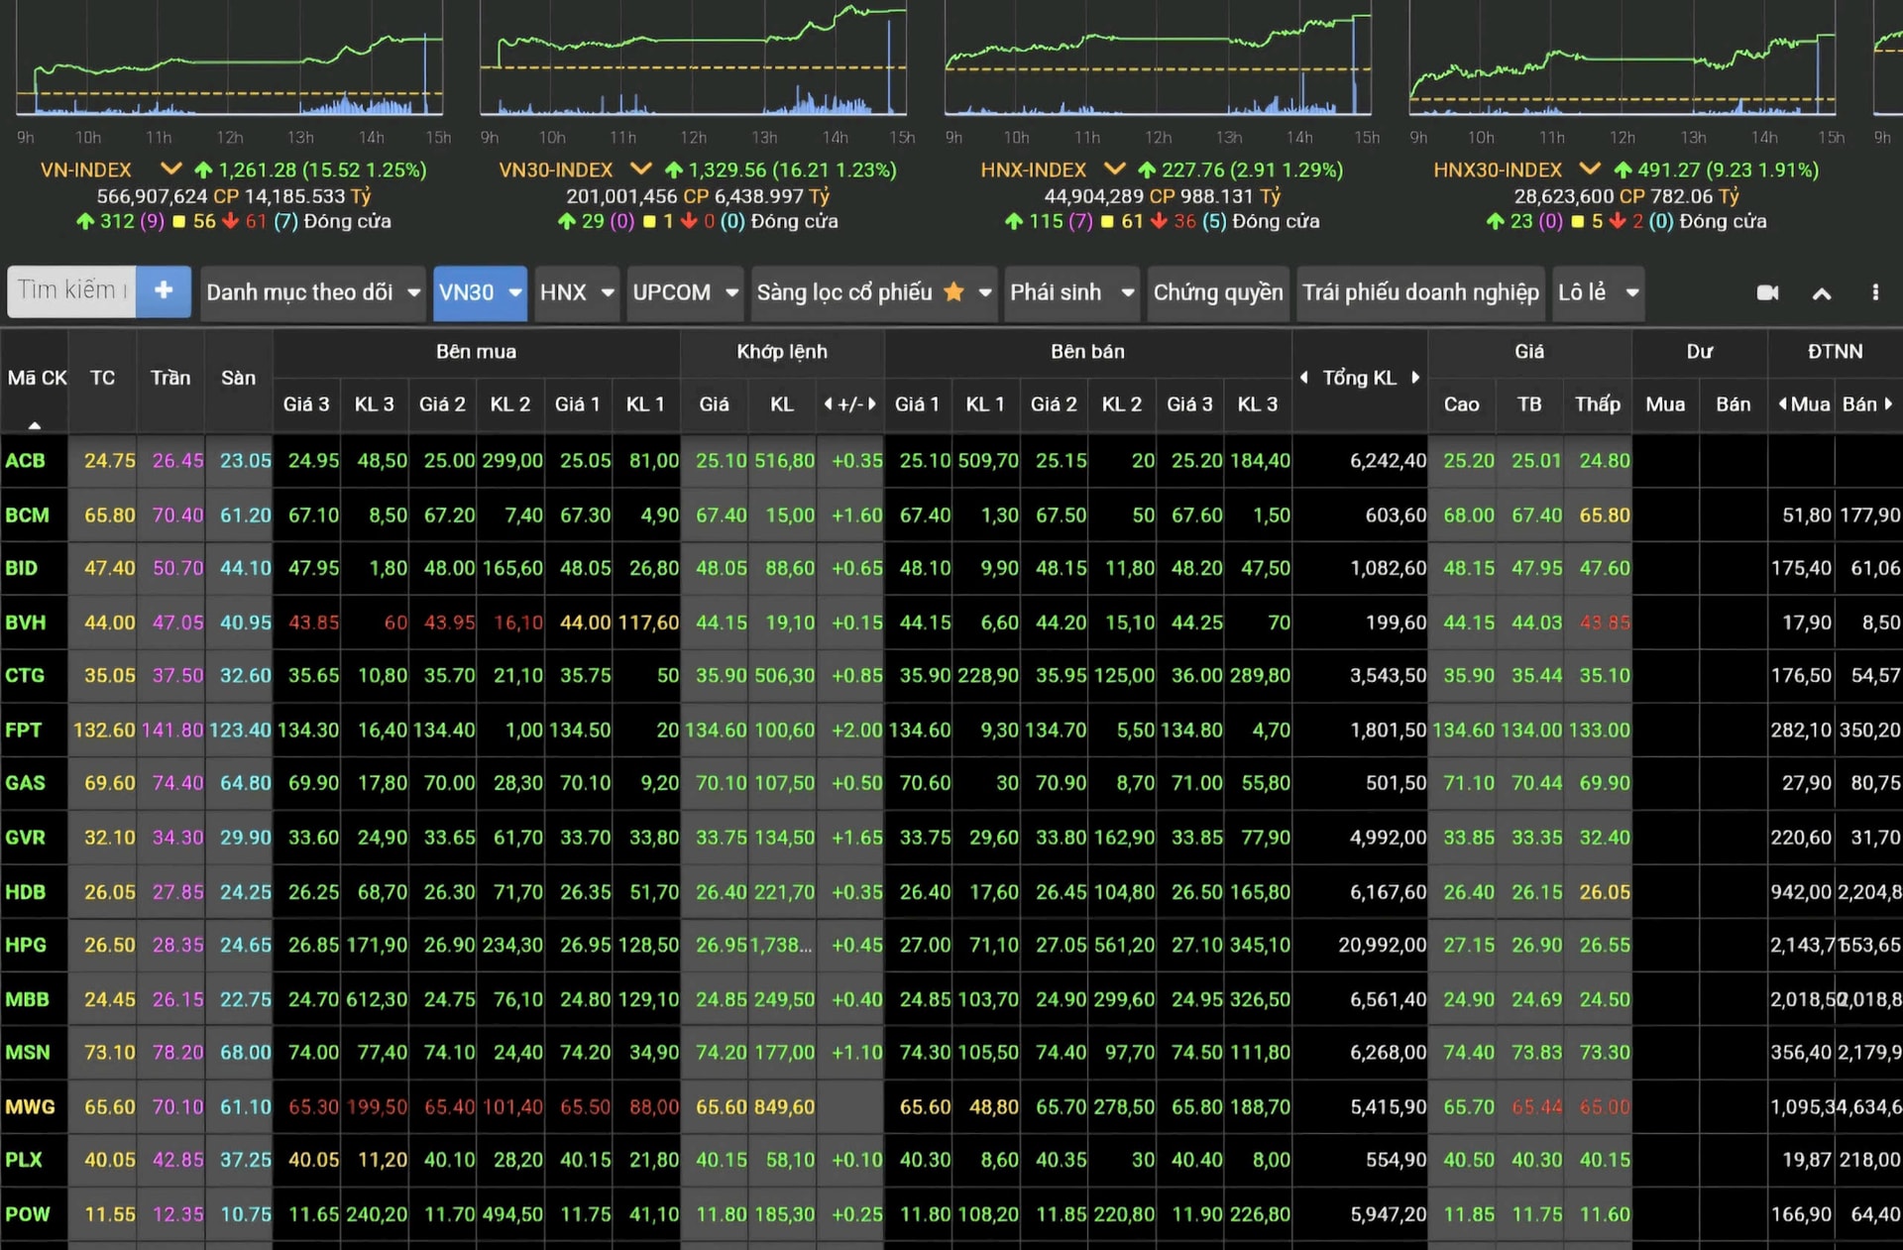Collapse the index charts with the up chevron
This screenshot has height=1250, width=1903.
click(1822, 293)
